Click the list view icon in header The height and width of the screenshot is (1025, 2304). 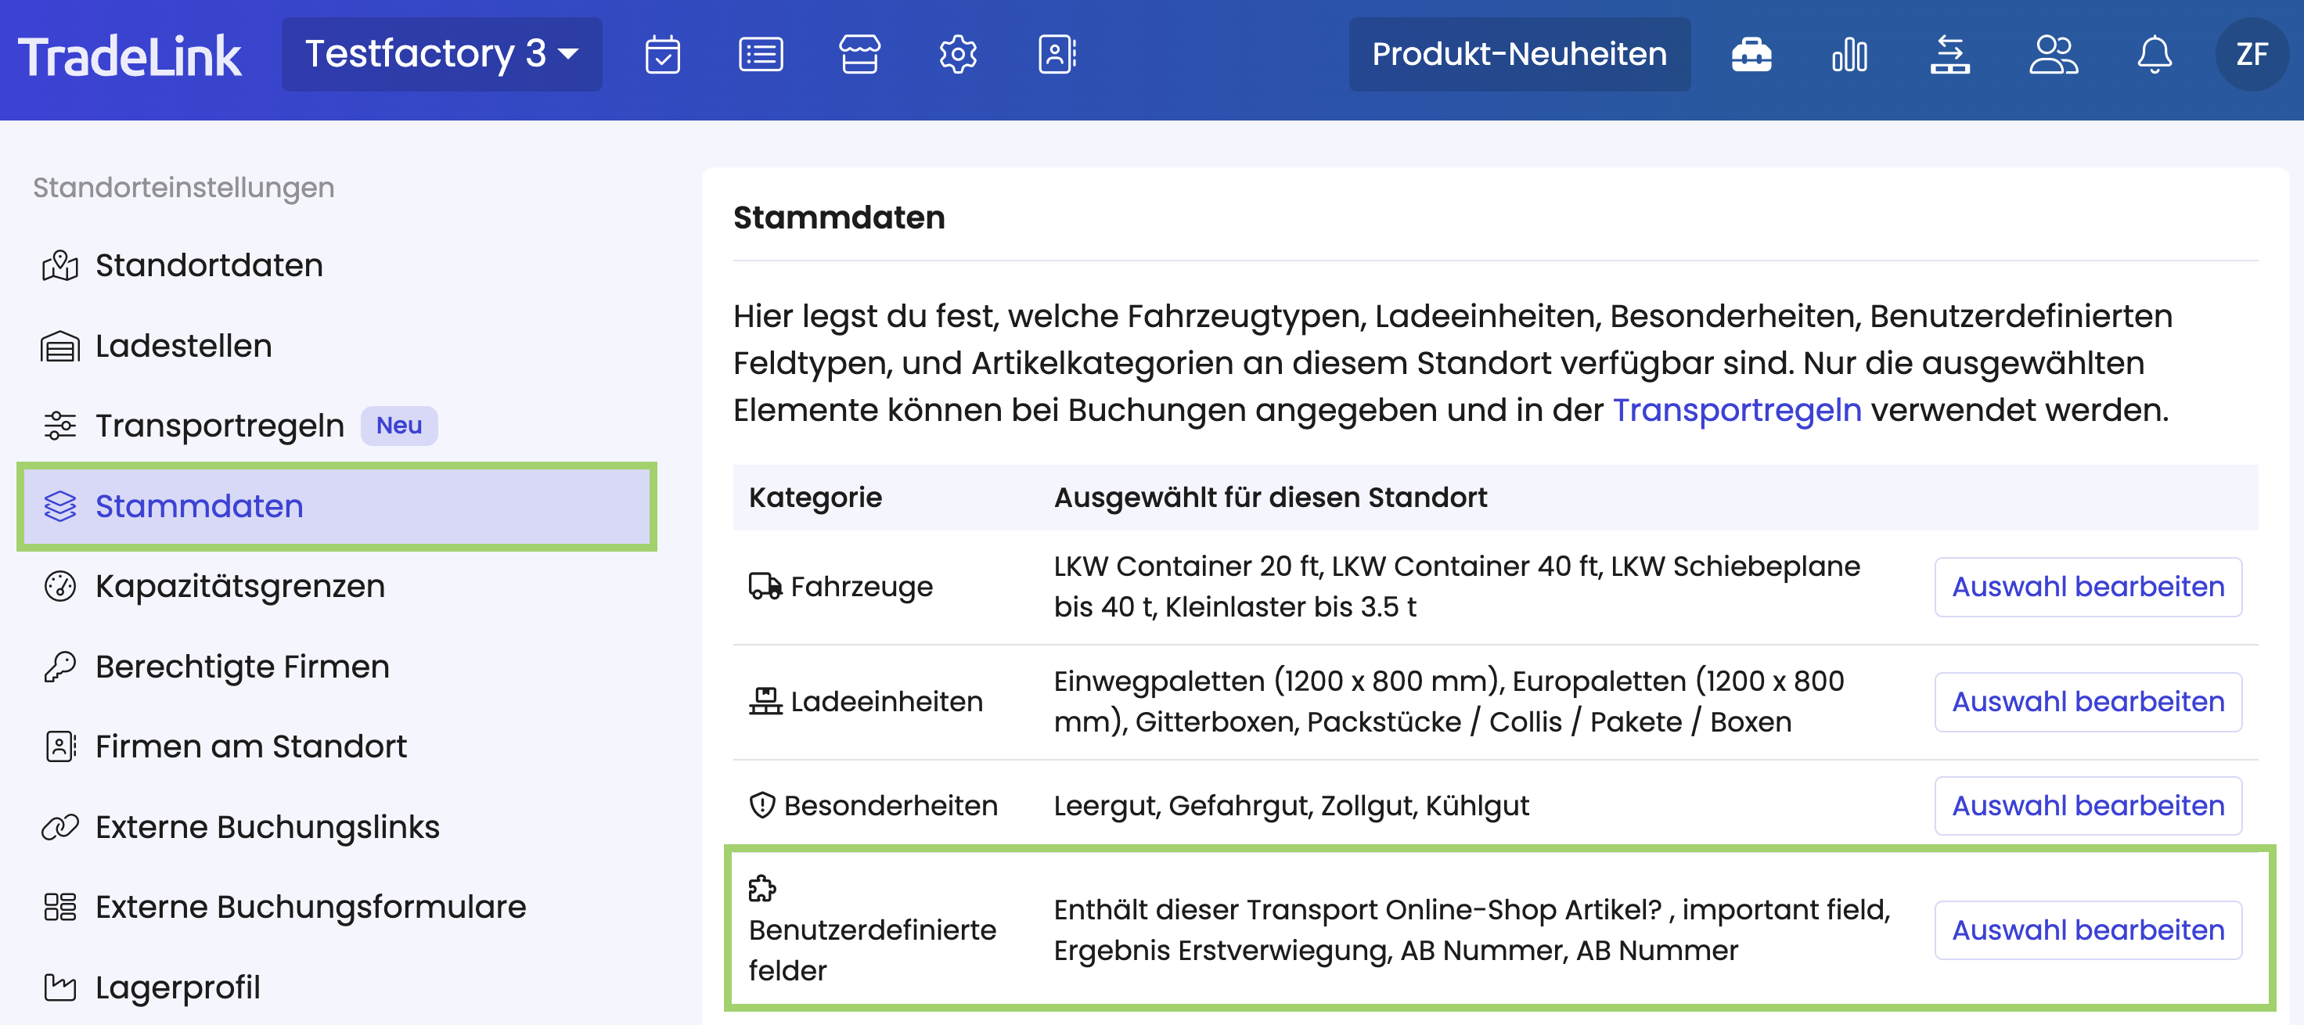pos(760,55)
